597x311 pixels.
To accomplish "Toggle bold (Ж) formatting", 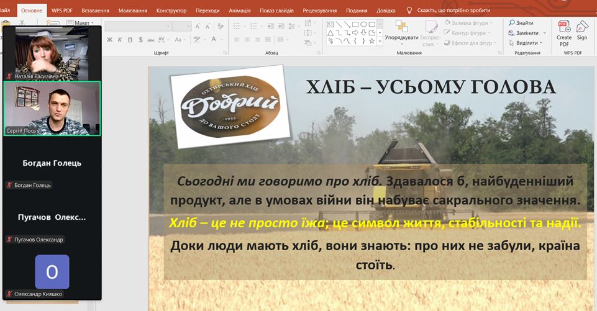I will point(109,40).
